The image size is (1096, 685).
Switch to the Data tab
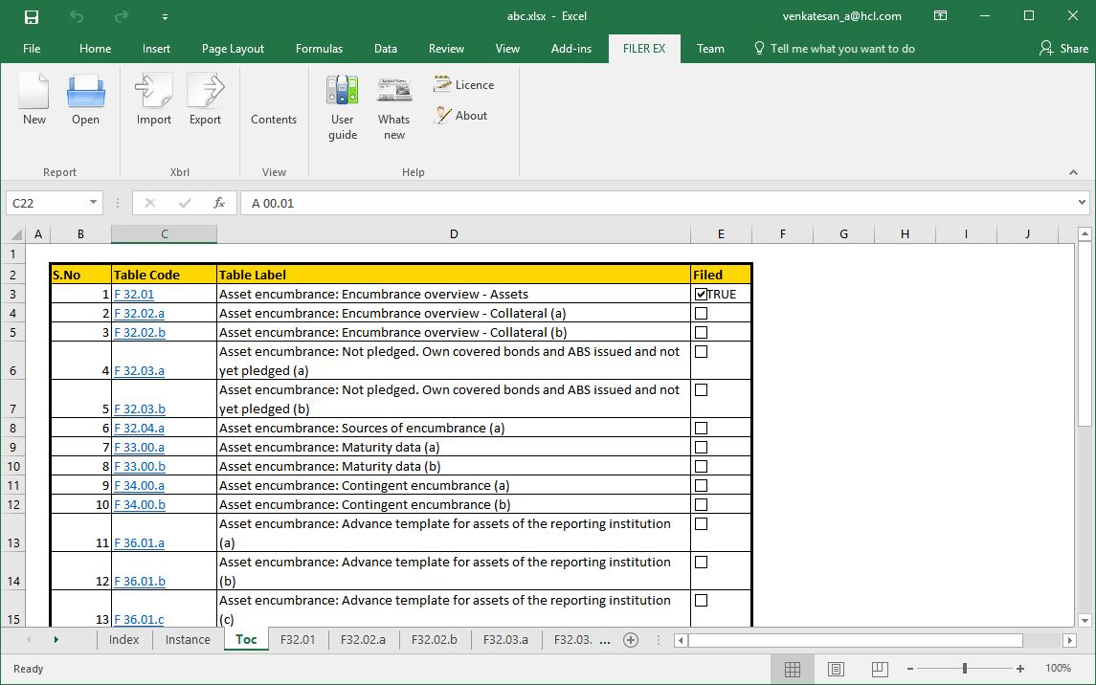coord(385,48)
